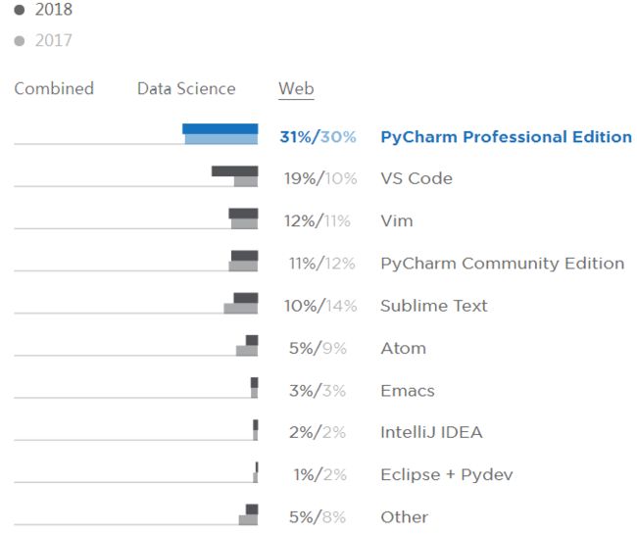Select the Other category bar
The width and height of the screenshot is (637, 534).
point(248,514)
